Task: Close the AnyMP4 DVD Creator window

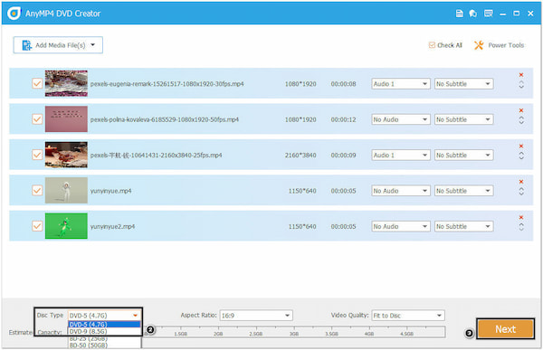Action: pyautogui.click(x=530, y=14)
